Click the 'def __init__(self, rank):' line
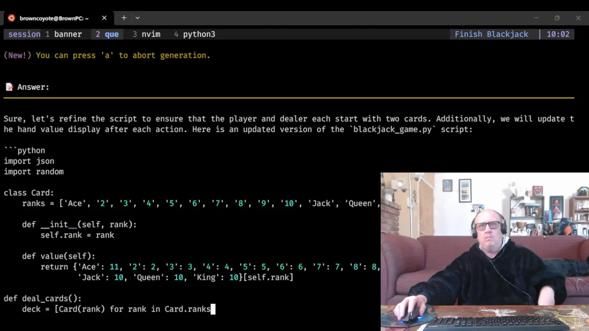Image resolution: width=589 pixels, height=331 pixels. (x=79, y=224)
